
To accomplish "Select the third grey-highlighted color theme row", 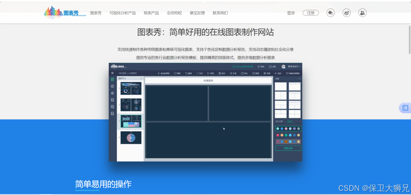I will [288, 142].
